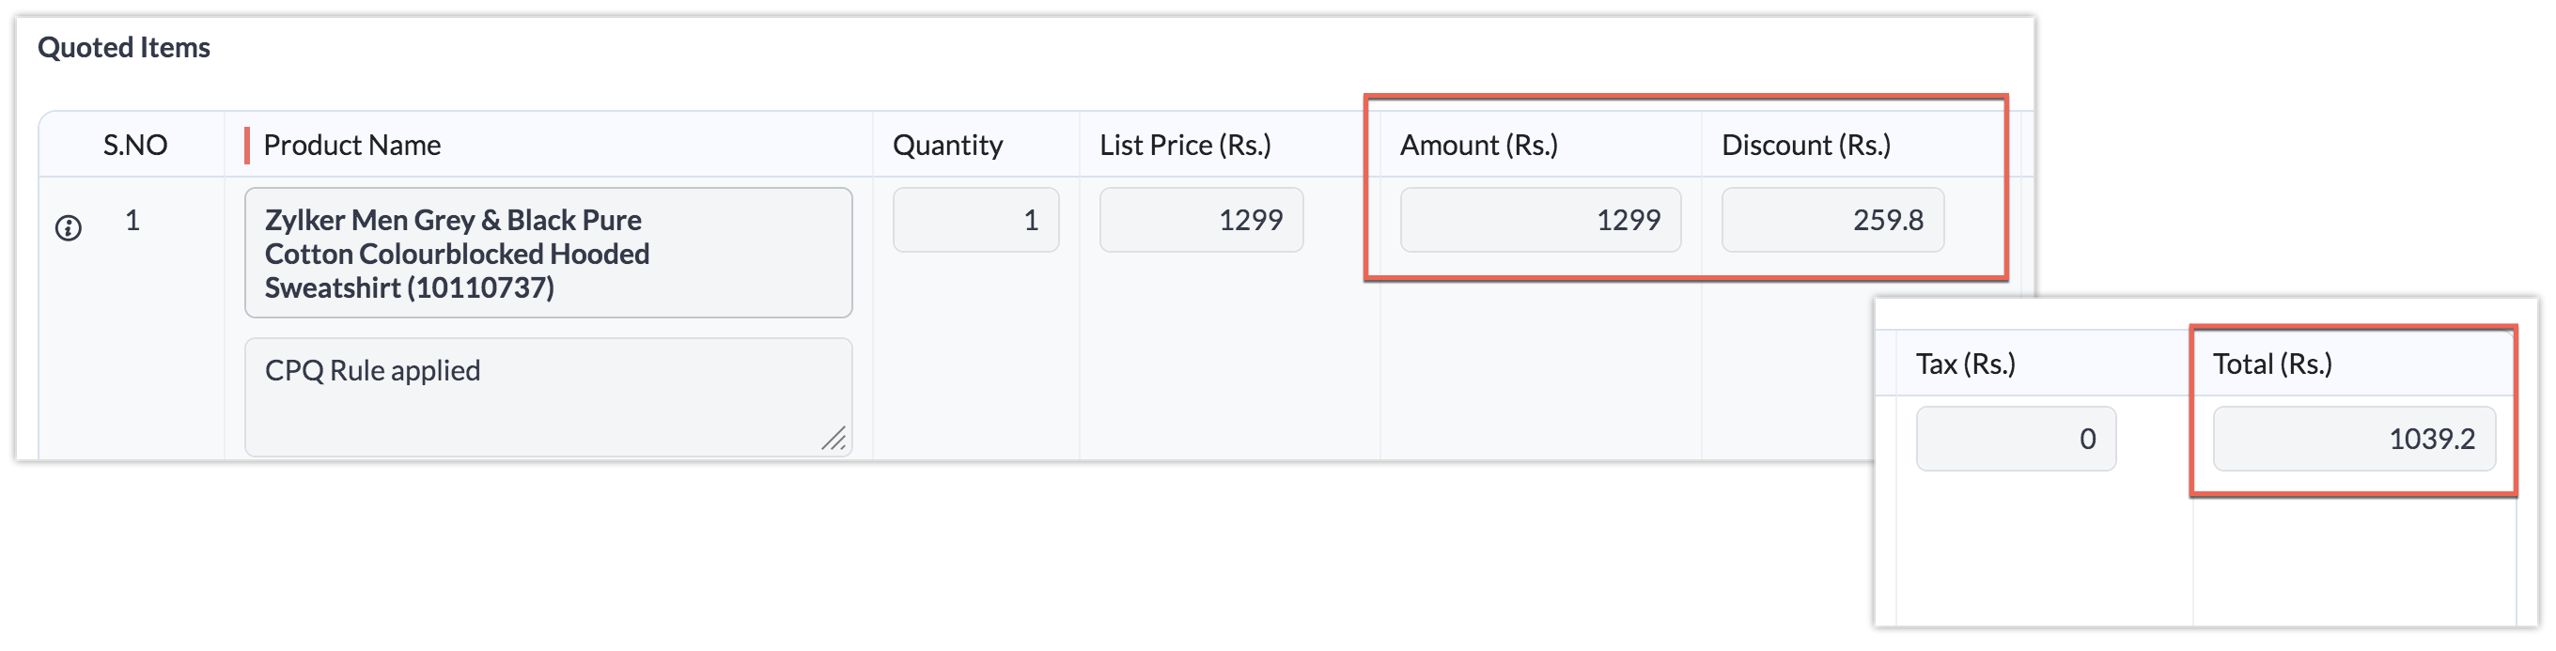The image size is (2556, 651).
Task: Click the Zylker Sweatshirt product name field
Action: [548, 253]
